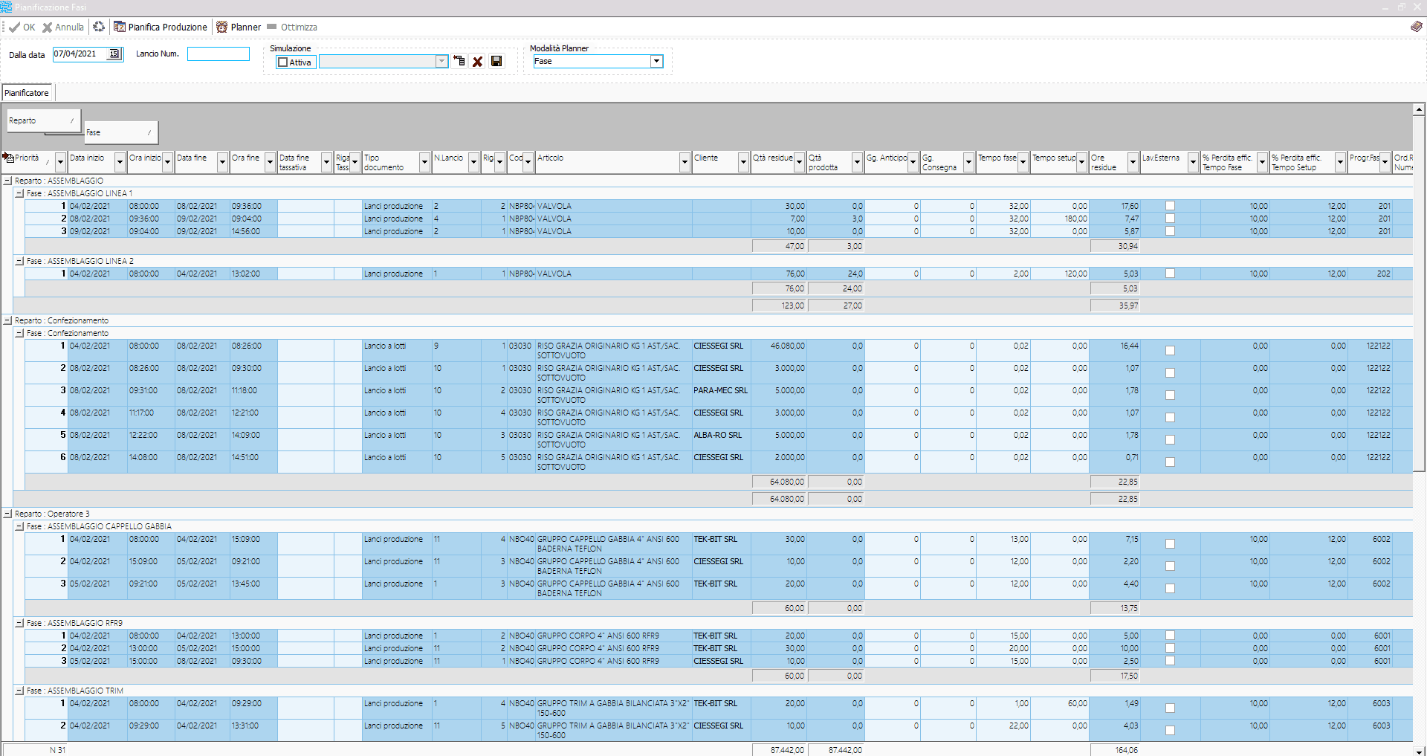Open the Cliente column filter dropdown
1427x756 pixels.
tap(743, 162)
